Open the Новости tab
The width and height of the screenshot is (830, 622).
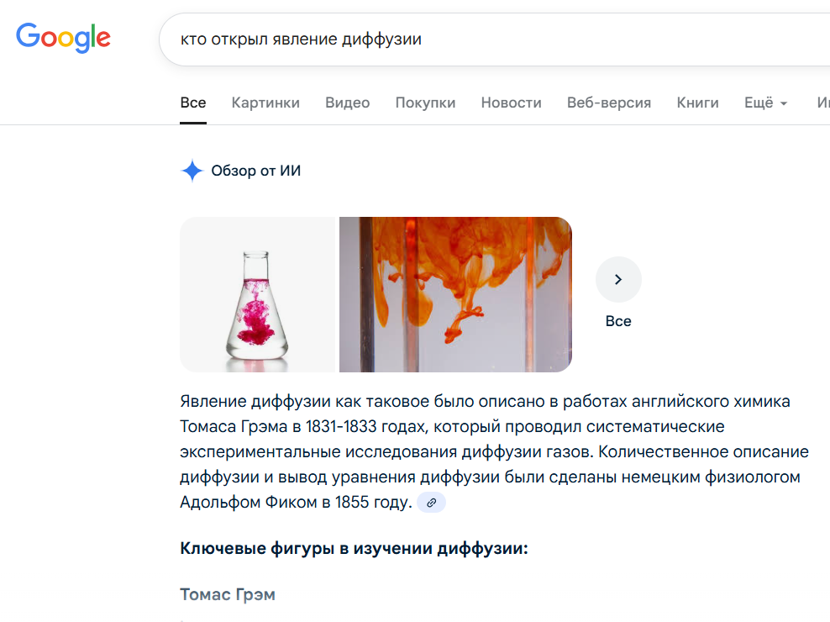(x=511, y=103)
